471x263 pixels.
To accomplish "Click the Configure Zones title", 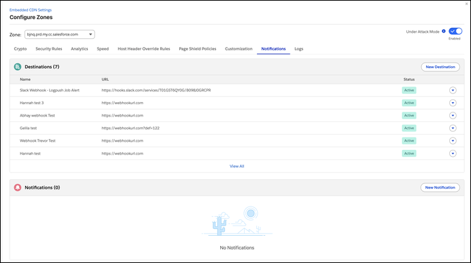I will tap(31, 17).
